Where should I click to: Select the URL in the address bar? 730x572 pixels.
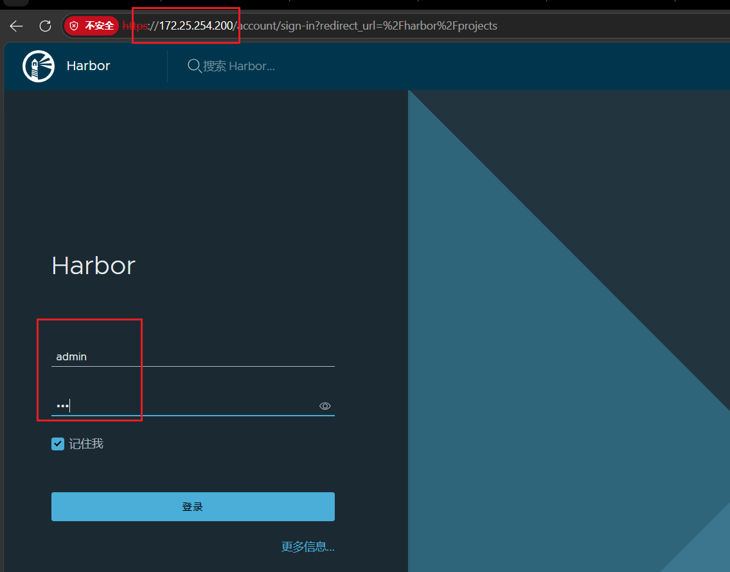(x=310, y=26)
